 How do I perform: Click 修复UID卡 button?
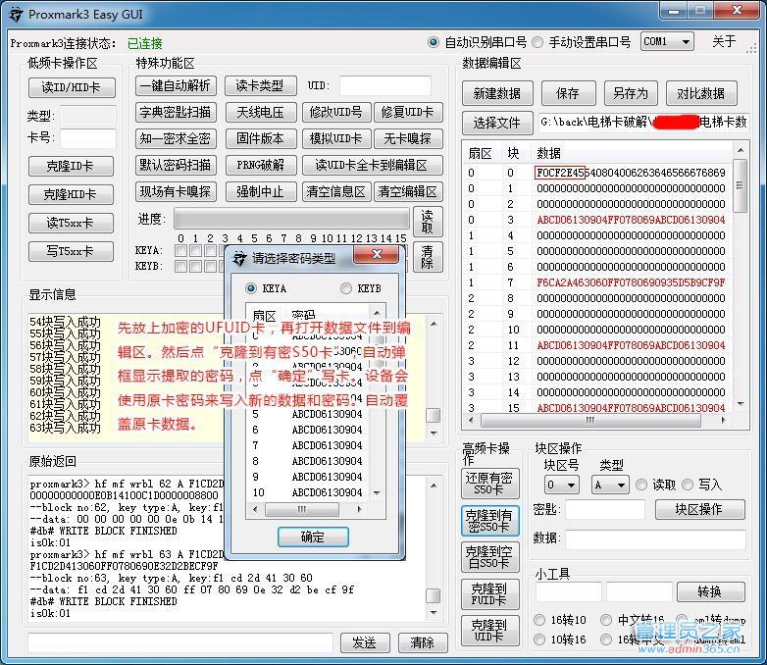pos(408,112)
